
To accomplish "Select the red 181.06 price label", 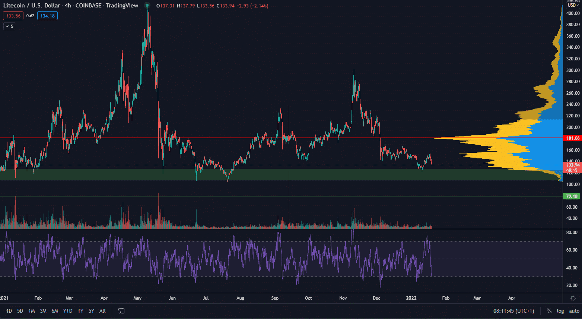I will 572,138.
